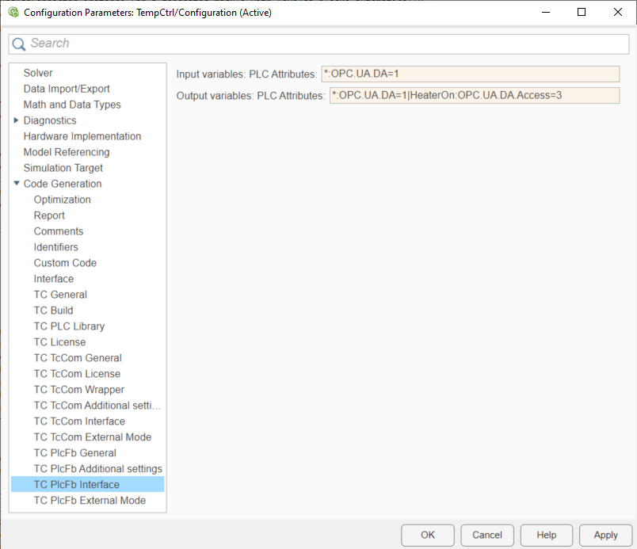Open the TC TcCom Wrapper settings
The width and height of the screenshot is (637, 549).
coord(78,390)
